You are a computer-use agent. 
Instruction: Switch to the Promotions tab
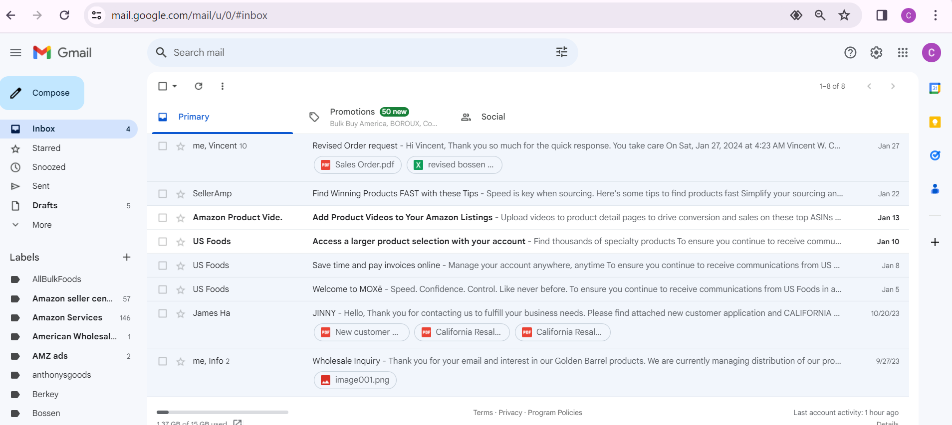pos(373,117)
